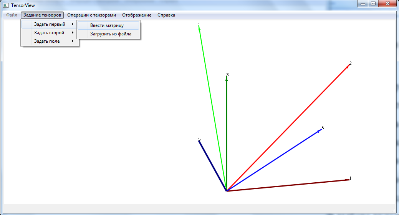Click the window resize grip
Image resolution: width=399 pixels, height=215 pixels.
click(x=394, y=210)
